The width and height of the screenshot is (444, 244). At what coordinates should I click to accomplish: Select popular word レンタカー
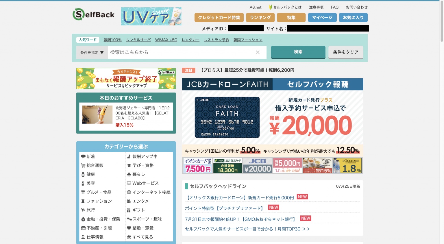[190, 40]
